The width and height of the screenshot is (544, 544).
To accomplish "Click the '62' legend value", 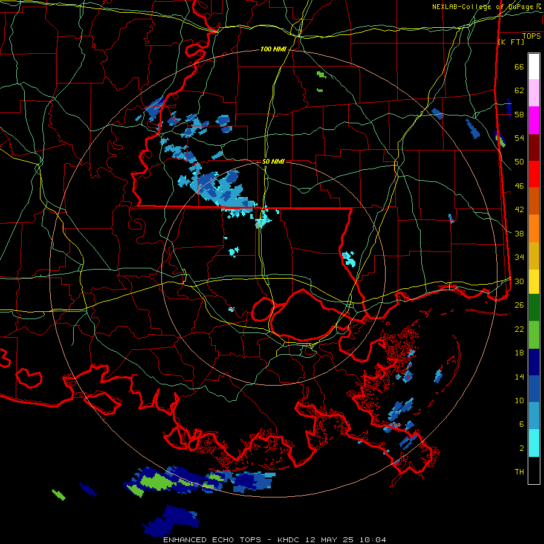I will click(519, 91).
